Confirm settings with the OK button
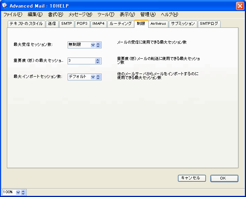Image resolution: width=246 pixels, height=197 pixels. (x=224, y=178)
